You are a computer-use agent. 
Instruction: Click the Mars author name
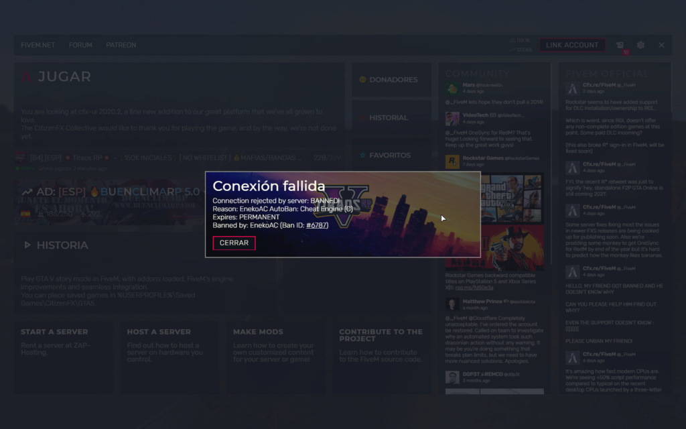(x=468, y=85)
